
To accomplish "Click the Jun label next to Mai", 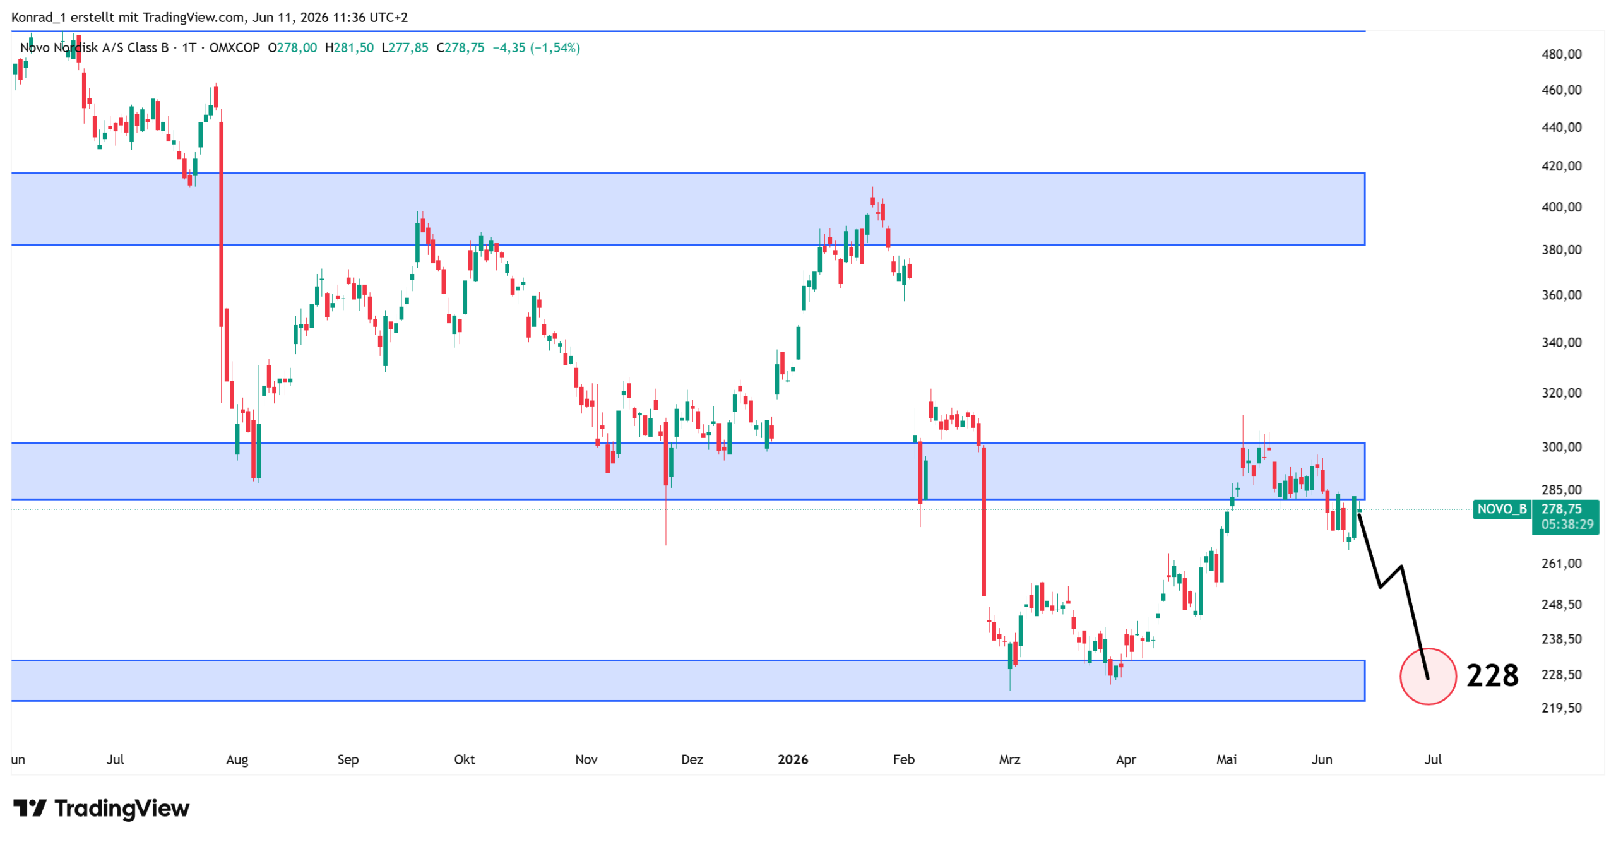I will pyautogui.click(x=1322, y=759).
